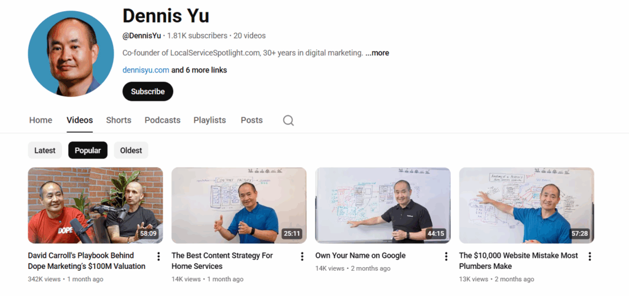629x296 pixels.
Task: Open the Posts tab
Action: [251, 120]
